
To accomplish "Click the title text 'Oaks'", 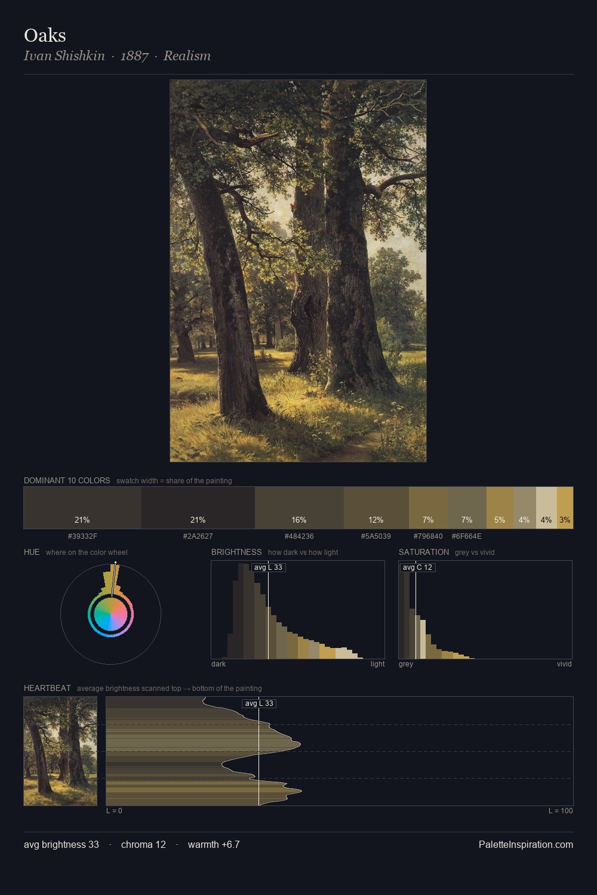I will (45, 35).
